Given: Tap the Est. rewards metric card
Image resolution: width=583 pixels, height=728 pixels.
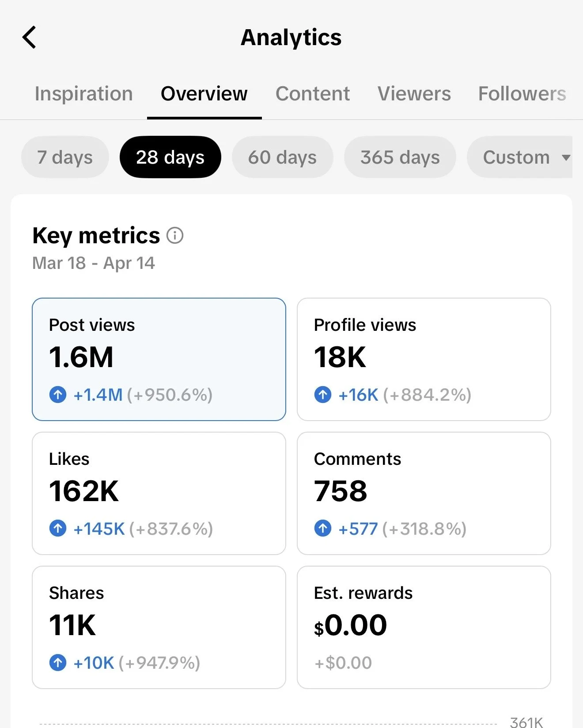Looking at the screenshot, I should tap(424, 627).
